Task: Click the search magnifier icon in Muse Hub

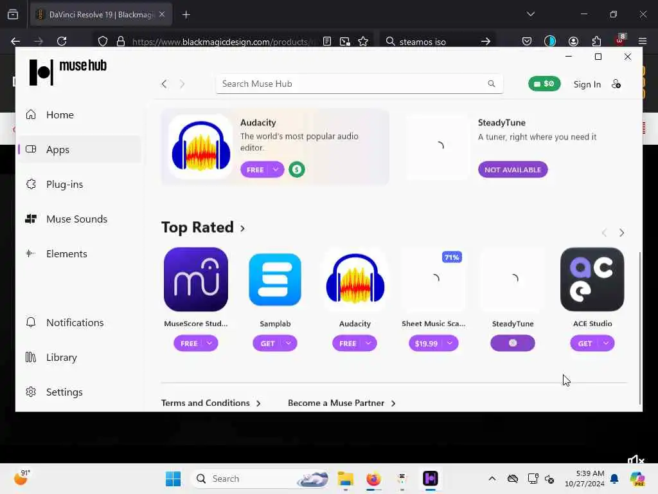Action: pyautogui.click(x=492, y=84)
